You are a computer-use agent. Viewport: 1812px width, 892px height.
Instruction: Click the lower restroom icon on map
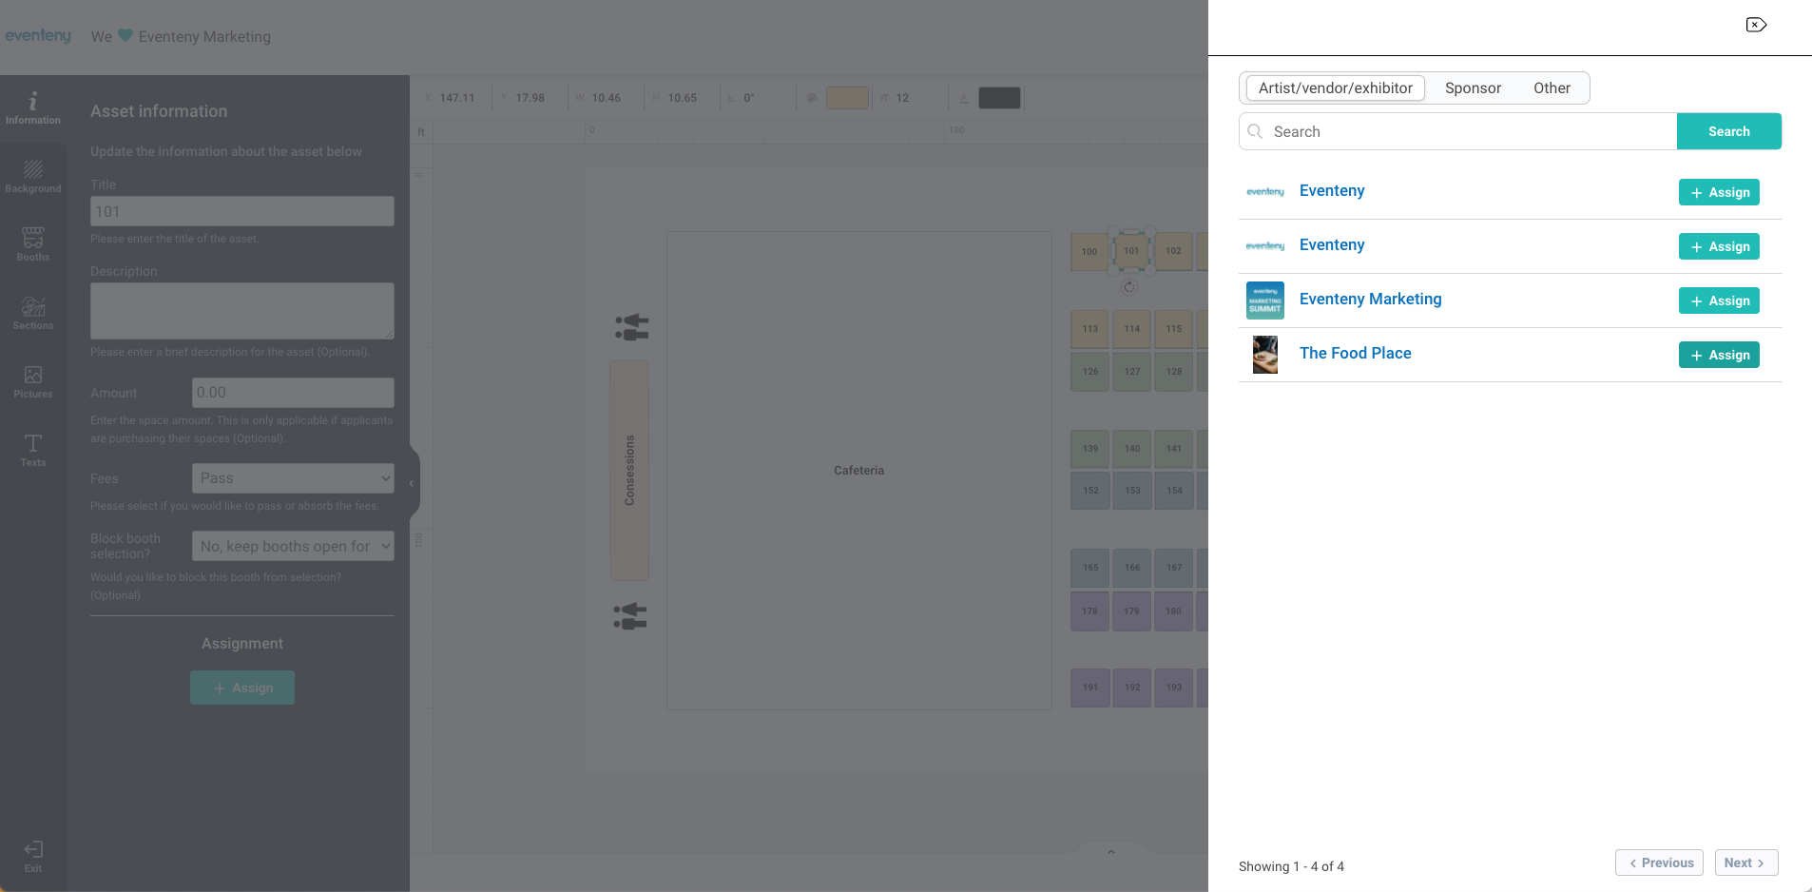(x=630, y=616)
